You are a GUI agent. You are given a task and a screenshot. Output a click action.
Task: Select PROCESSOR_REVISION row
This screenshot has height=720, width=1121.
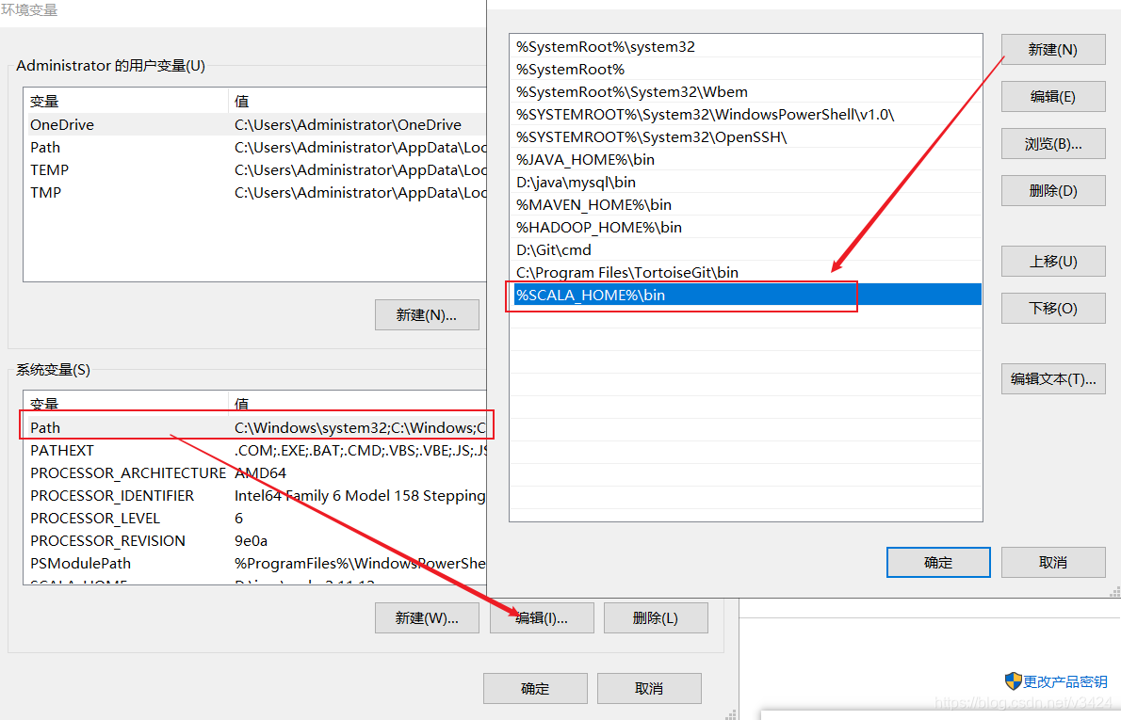[256, 541]
